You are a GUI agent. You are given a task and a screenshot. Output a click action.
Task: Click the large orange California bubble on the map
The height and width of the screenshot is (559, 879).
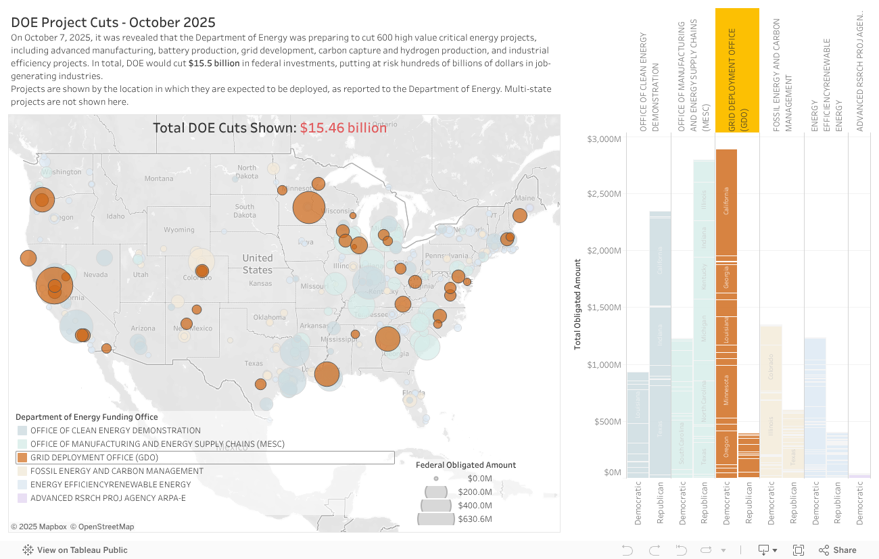click(54, 285)
